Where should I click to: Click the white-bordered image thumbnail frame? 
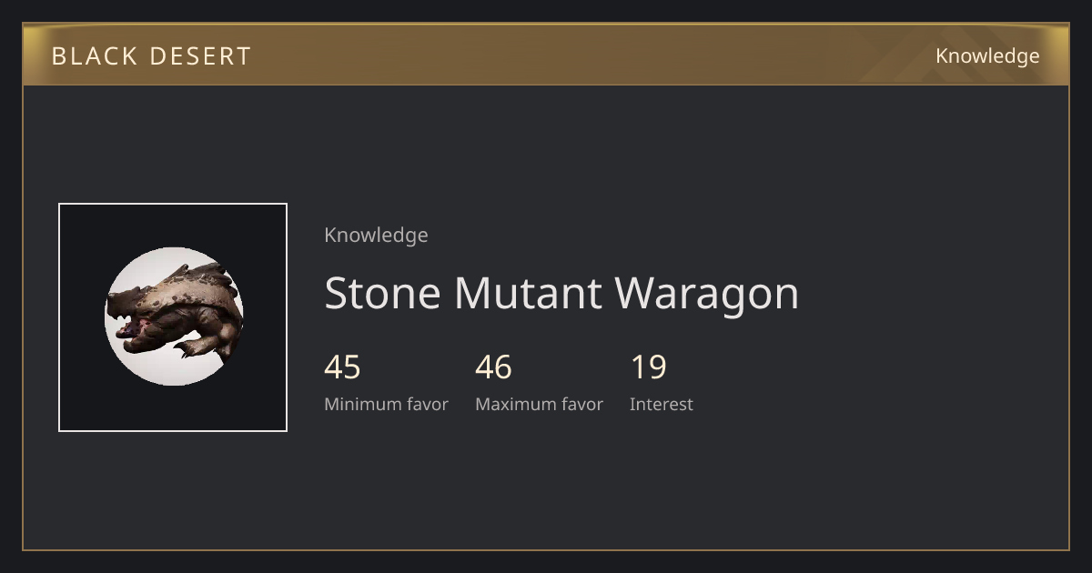pos(173,317)
